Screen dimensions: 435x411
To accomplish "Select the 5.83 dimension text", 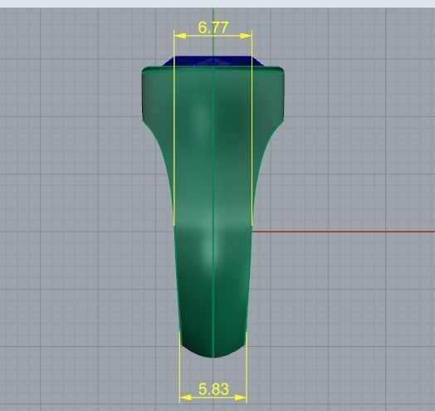I will (213, 389).
